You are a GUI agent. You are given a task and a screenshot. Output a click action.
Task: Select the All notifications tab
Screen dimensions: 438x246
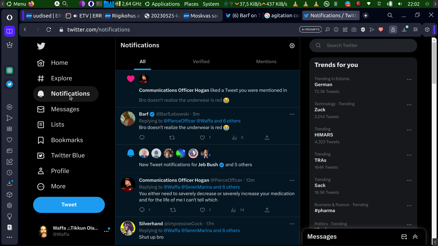143,62
